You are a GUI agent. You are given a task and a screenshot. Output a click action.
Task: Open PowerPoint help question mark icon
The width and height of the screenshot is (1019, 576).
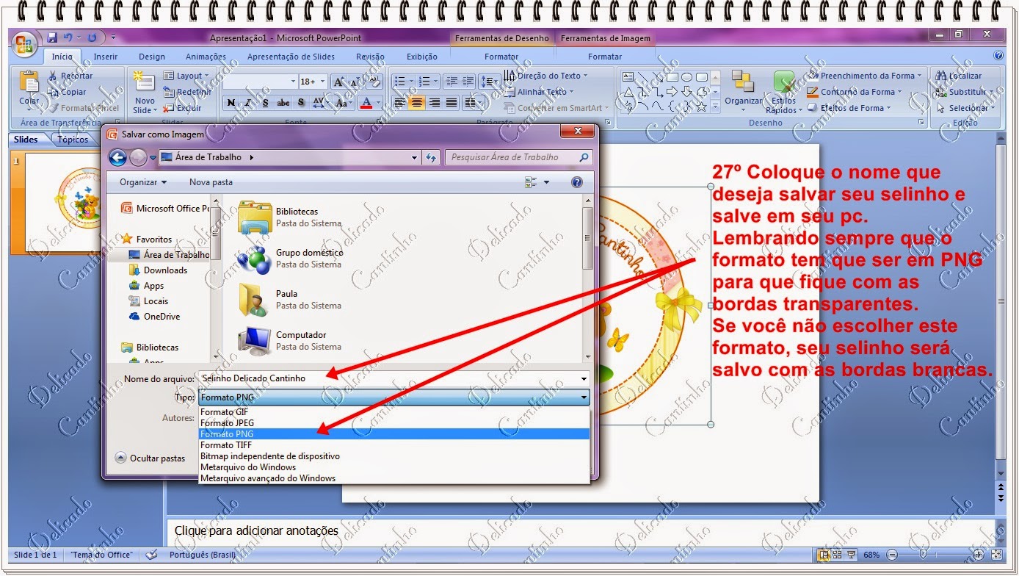coord(998,56)
